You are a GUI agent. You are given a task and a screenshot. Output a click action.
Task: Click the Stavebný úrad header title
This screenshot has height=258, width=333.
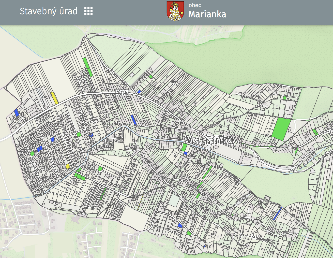[x=49, y=11]
